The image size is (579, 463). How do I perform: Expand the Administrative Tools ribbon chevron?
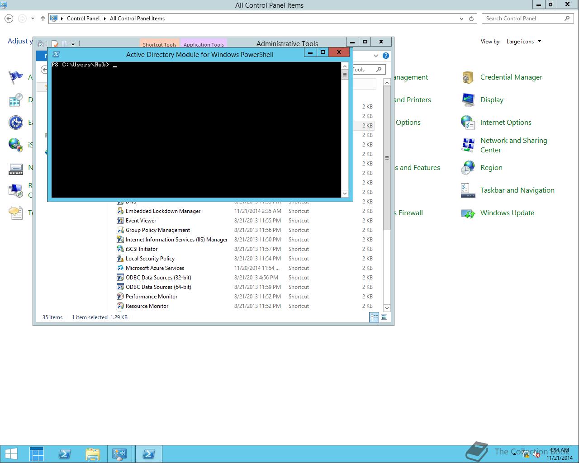click(375, 56)
